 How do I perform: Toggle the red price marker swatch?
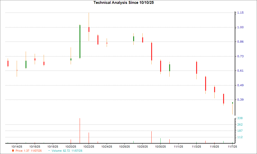(x=13, y=151)
